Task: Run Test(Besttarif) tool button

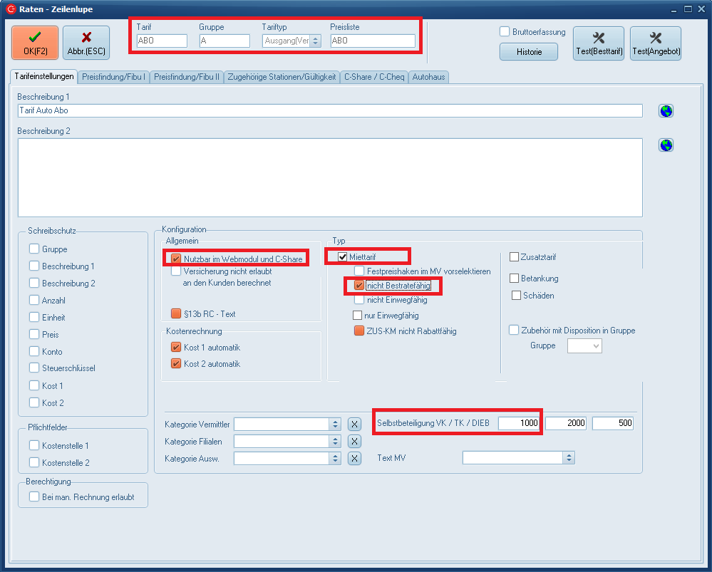Action: (x=598, y=43)
